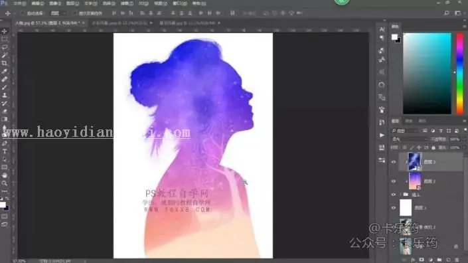Click the add layer mask icon
The height and width of the screenshot is (263, 468).
pyautogui.click(x=422, y=260)
